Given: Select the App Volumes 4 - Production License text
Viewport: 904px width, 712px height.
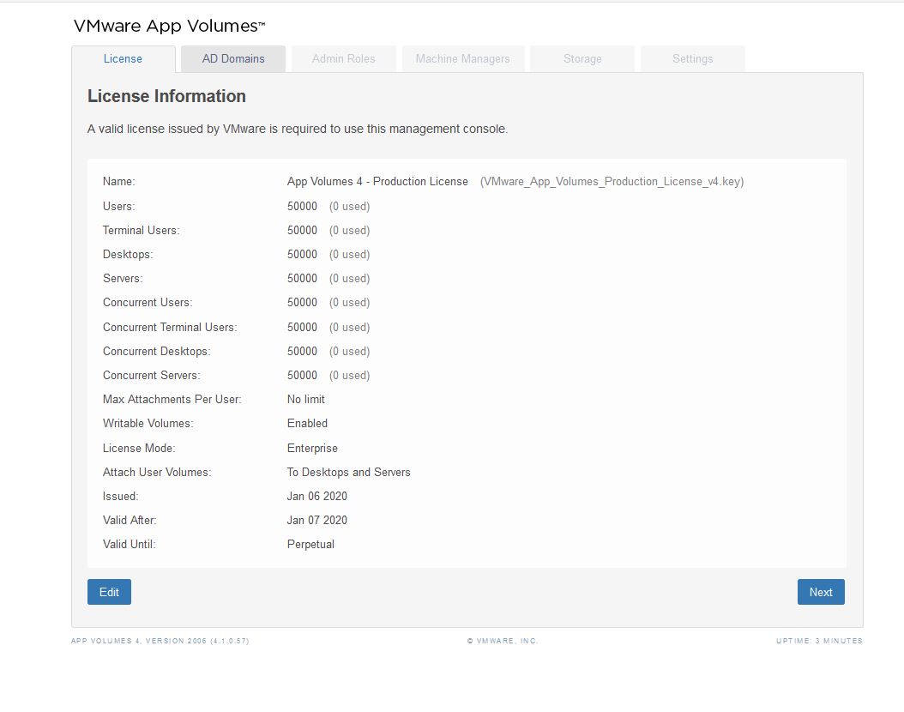Looking at the screenshot, I should pos(377,182).
